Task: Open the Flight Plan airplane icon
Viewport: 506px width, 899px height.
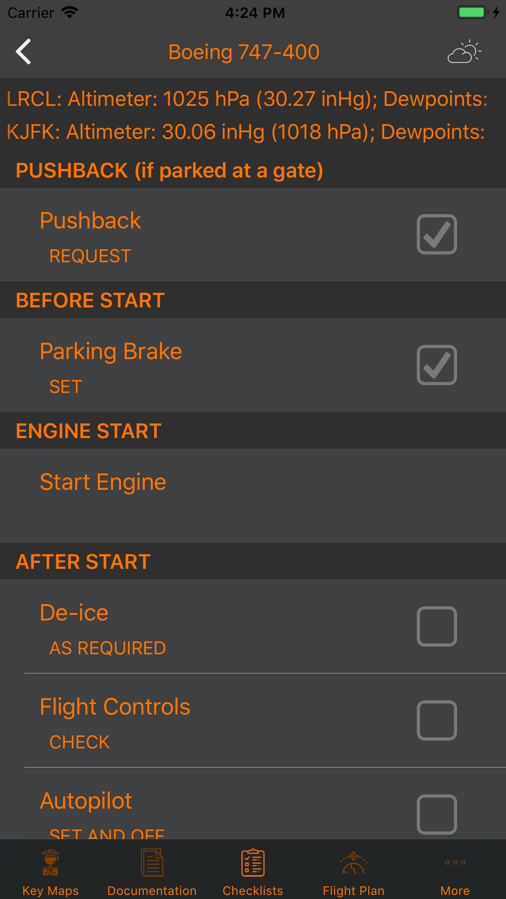Action: tap(354, 862)
